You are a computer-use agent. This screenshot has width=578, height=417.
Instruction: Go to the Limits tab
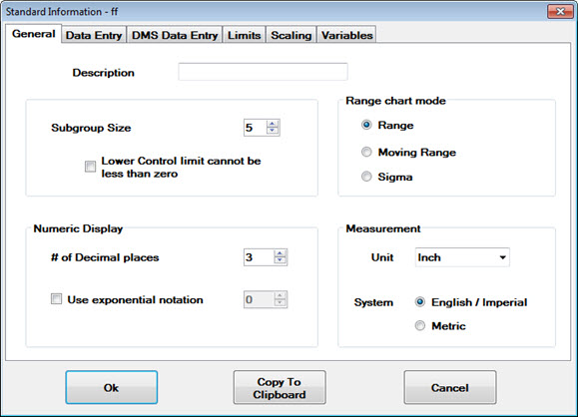[244, 35]
